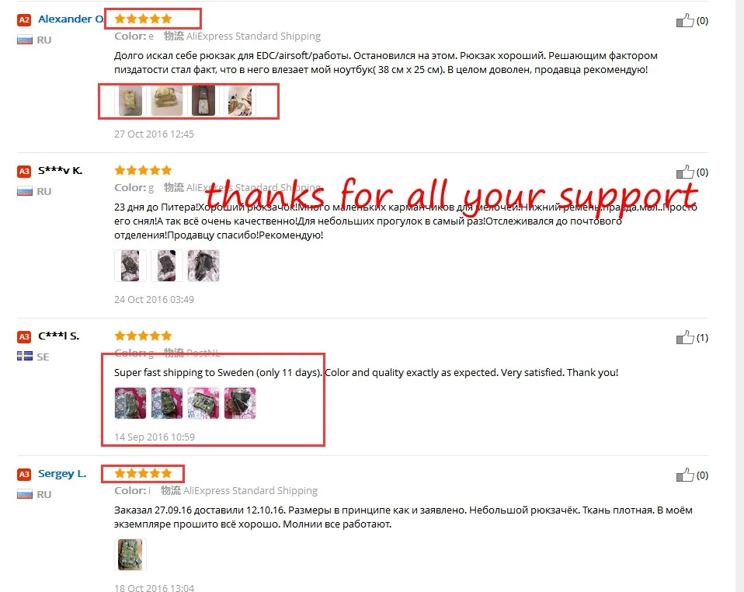Open second photo in C***l S.'s review
Screen dimensions: 744x592
(167, 403)
